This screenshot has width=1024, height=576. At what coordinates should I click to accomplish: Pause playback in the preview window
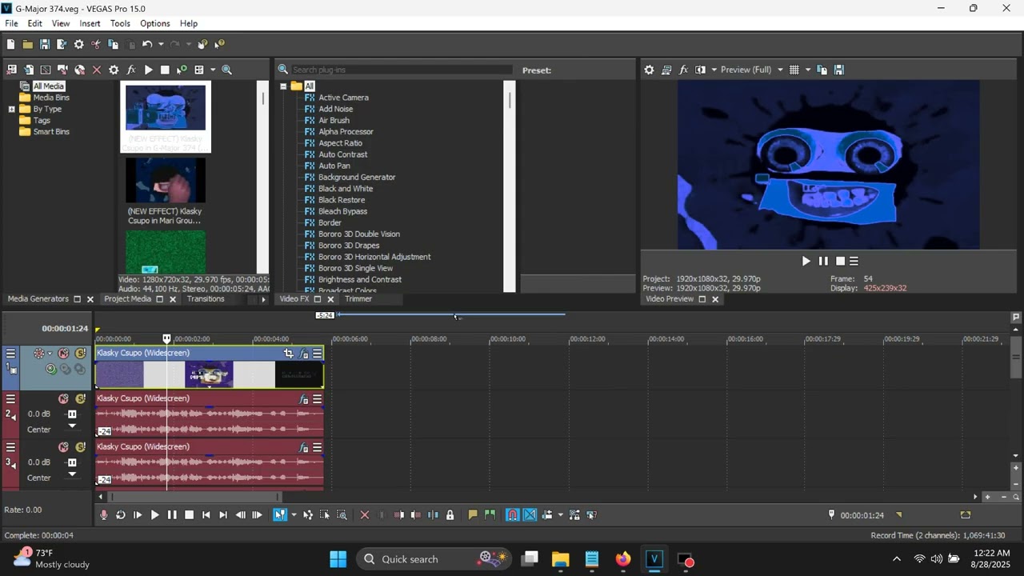tap(823, 261)
